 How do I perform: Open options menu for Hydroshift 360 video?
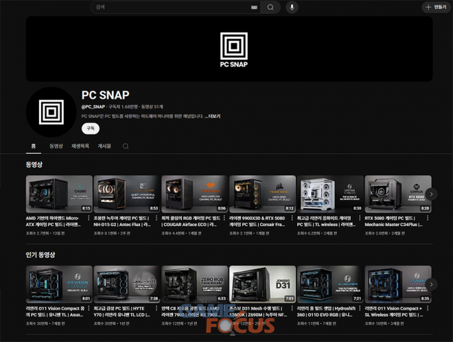(360, 308)
